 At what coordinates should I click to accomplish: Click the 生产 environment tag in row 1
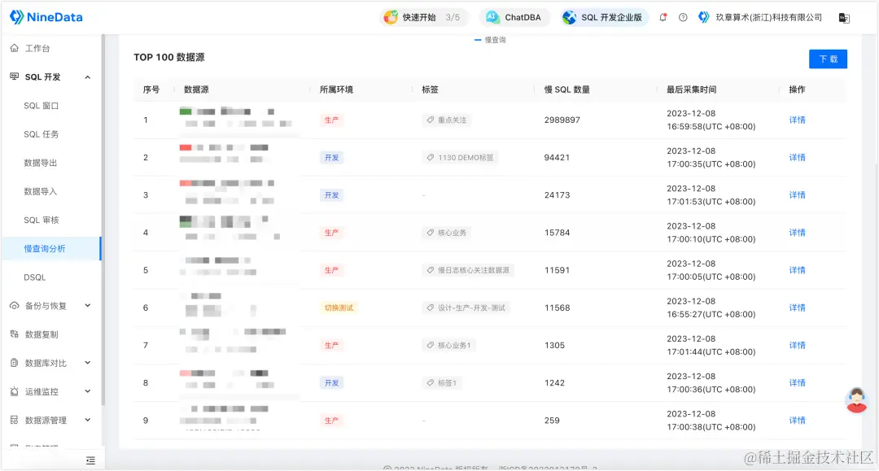[330, 120]
